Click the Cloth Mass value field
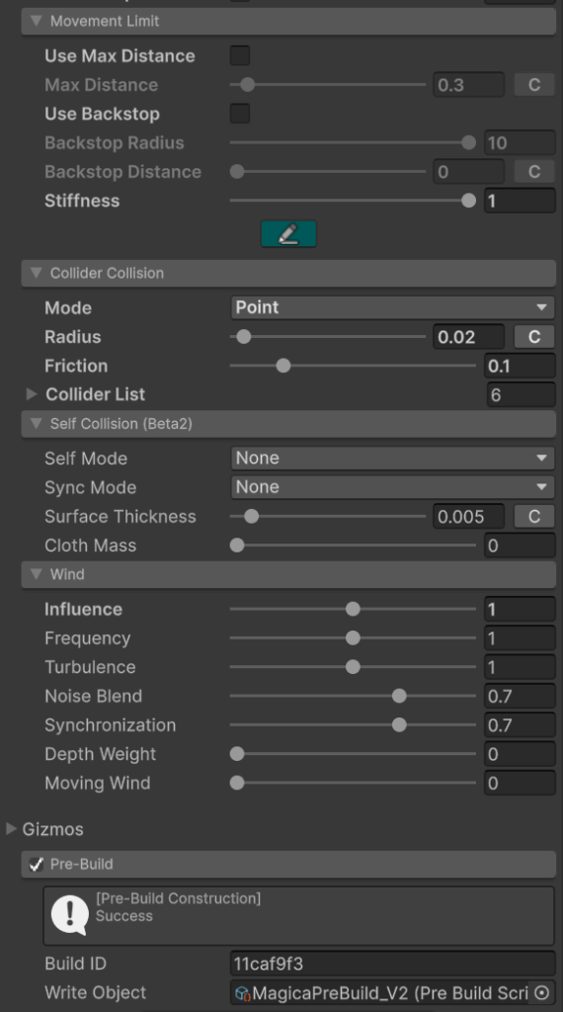This screenshot has width=563, height=1012. click(x=520, y=546)
